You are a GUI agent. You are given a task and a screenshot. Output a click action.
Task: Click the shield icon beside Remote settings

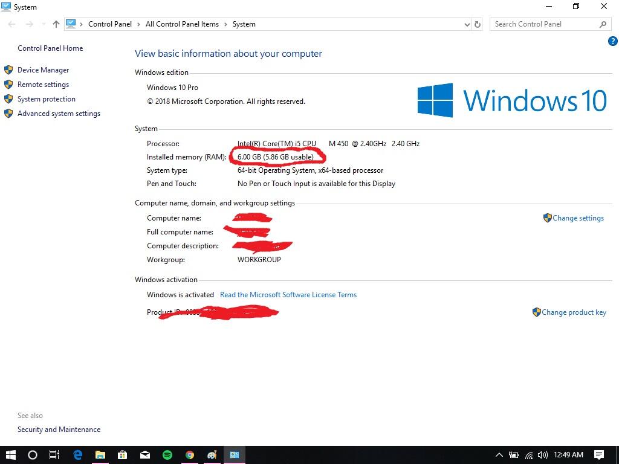point(8,85)
